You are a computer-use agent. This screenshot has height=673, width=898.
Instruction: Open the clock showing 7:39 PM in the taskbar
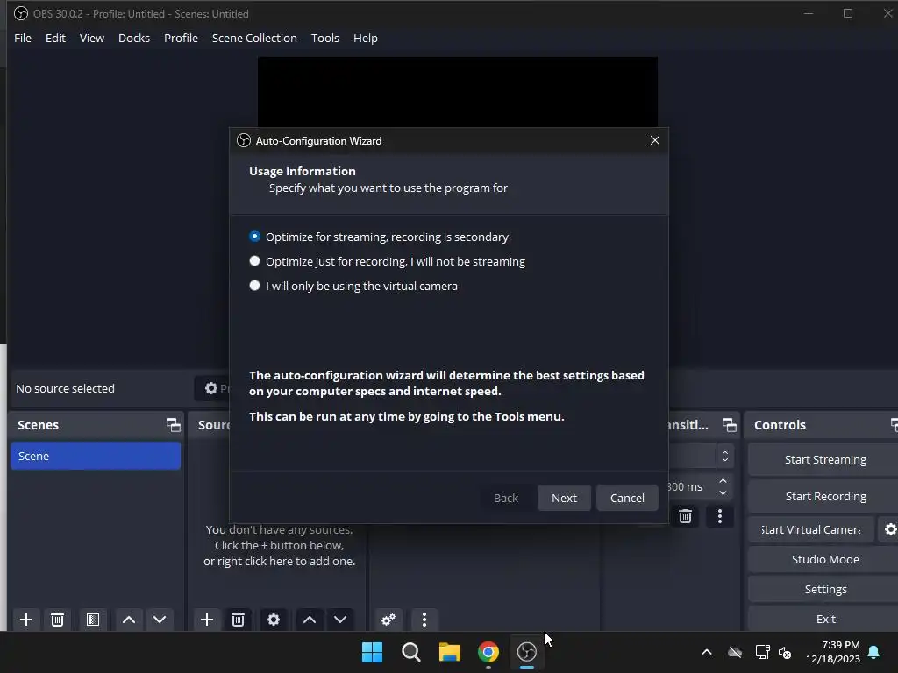[833, 652]
